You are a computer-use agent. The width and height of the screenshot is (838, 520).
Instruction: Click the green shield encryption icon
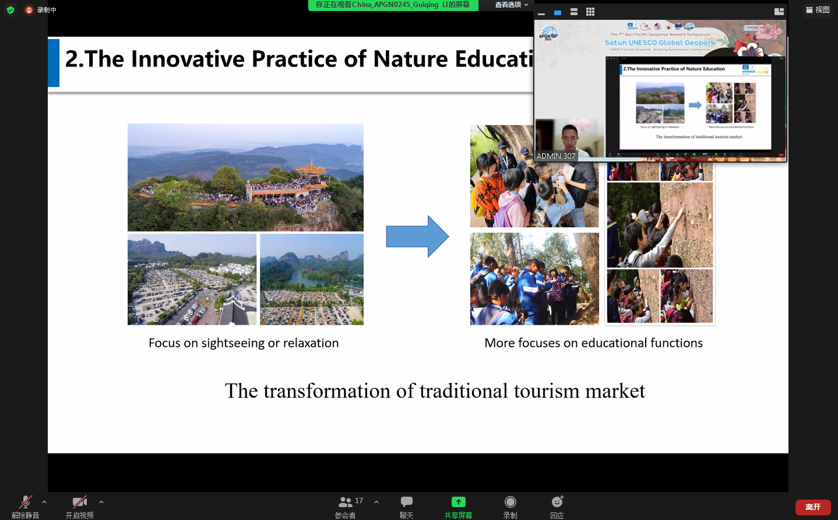point(10,10)
